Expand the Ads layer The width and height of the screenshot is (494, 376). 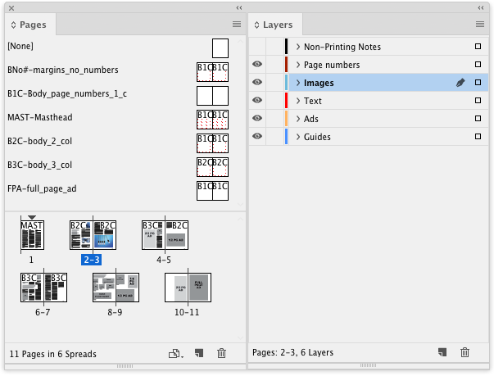pos(298,119)
